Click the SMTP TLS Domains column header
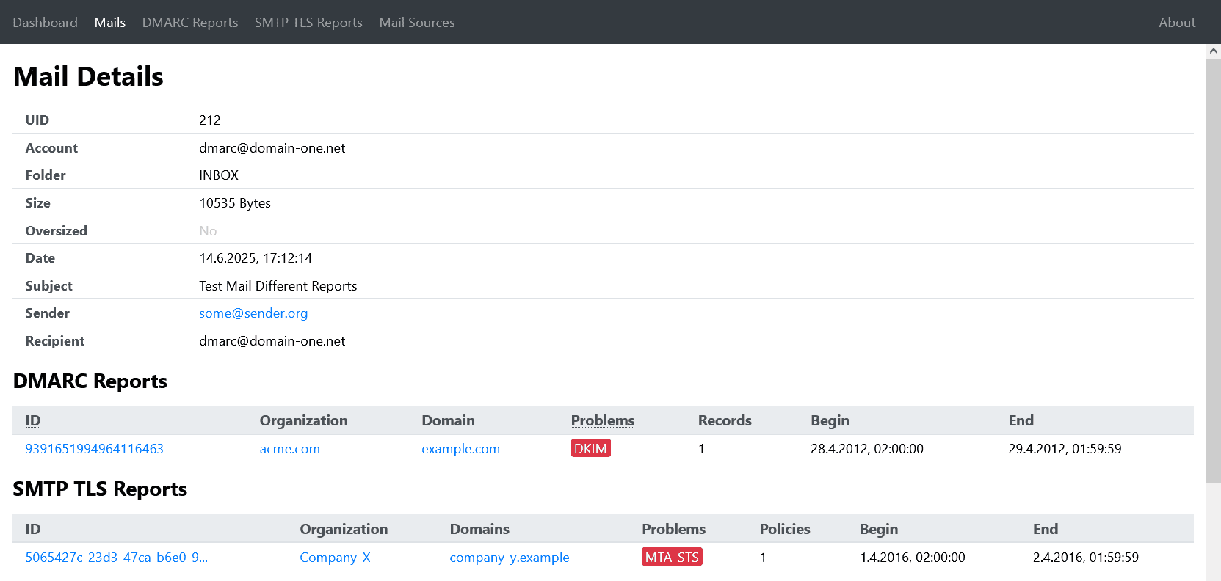 [479, 529]
